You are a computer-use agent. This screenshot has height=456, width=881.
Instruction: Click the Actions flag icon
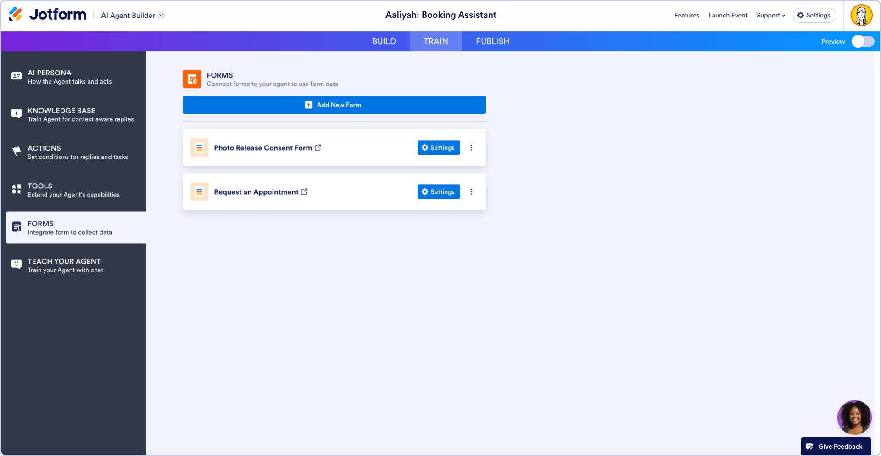pos(17,151)
